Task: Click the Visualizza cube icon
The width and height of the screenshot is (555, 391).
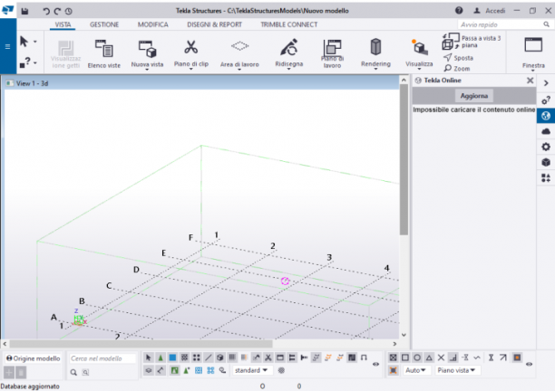Action: tap(420, 47)
